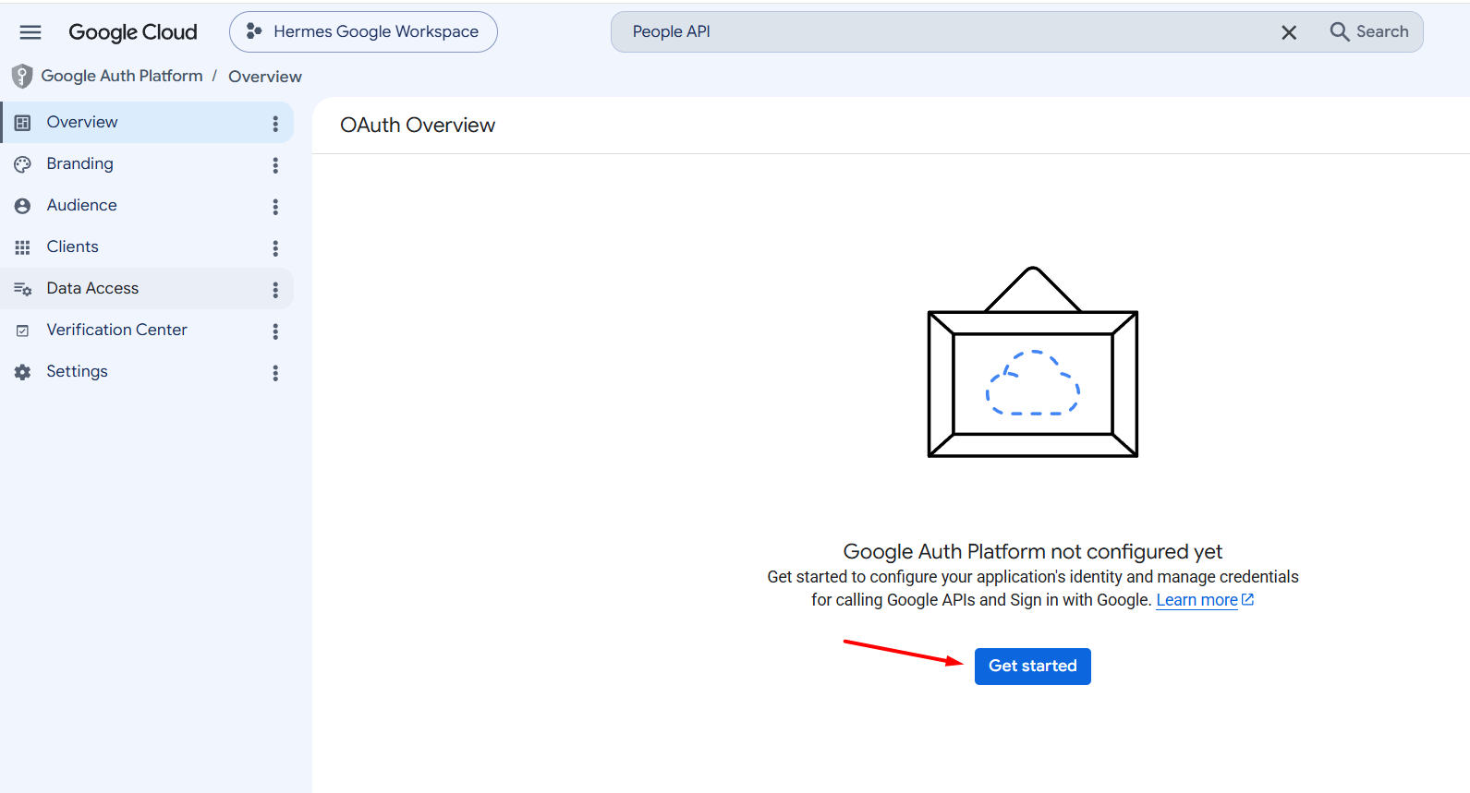Click the magnifying glass search icon

[1339, 31]
